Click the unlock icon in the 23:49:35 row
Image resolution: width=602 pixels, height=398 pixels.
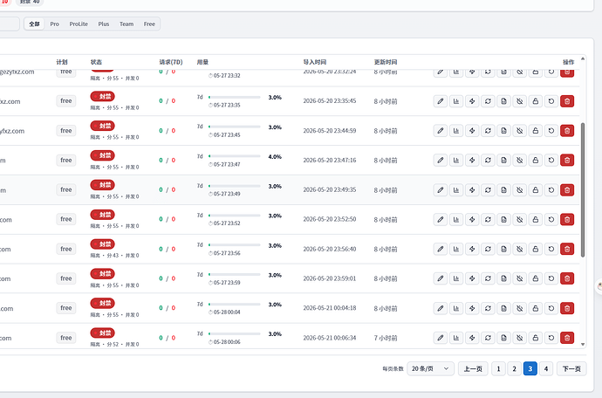coord(535,189)
